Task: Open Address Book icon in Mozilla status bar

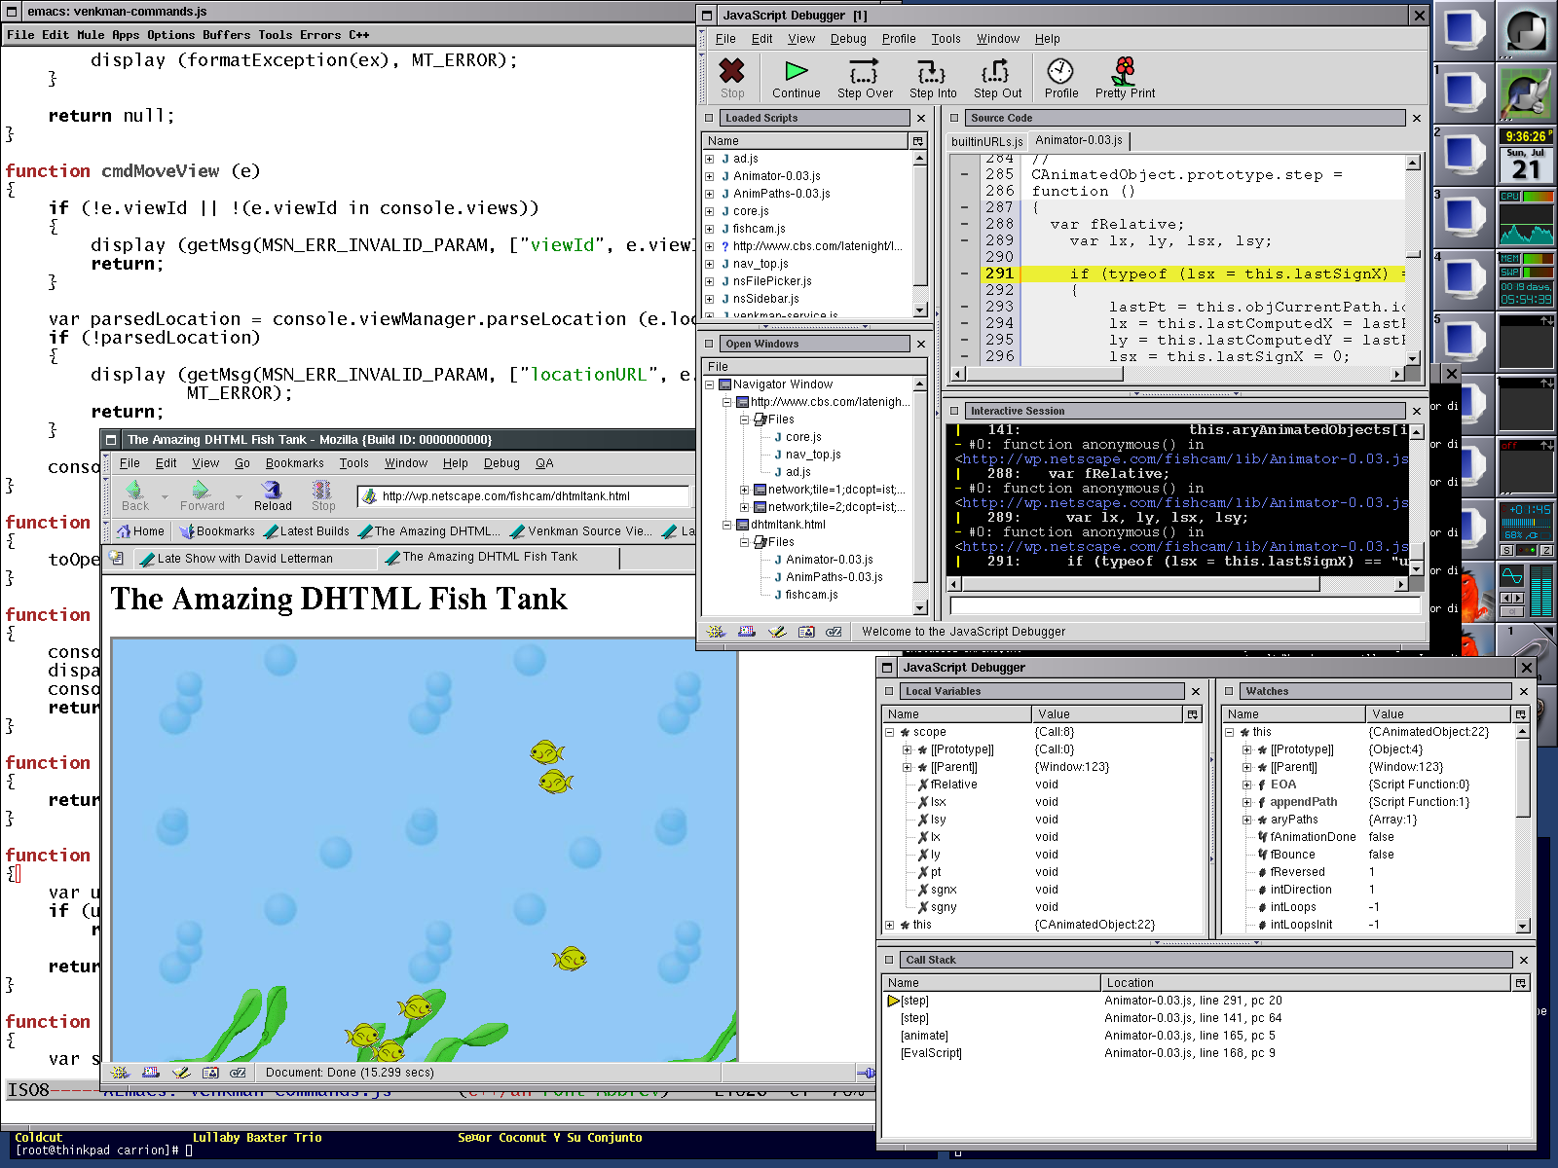Action: tap(210, 1073)
